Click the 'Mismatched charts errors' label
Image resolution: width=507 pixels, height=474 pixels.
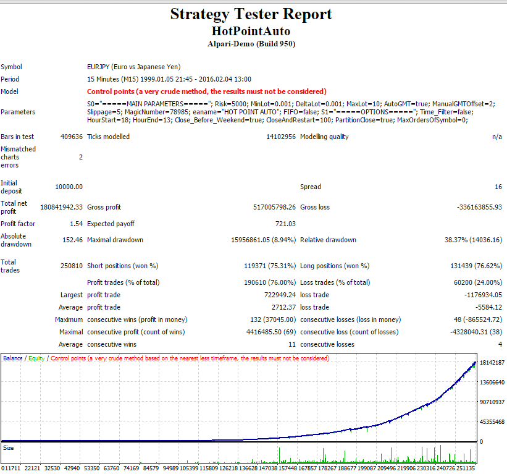coord(18,157)
